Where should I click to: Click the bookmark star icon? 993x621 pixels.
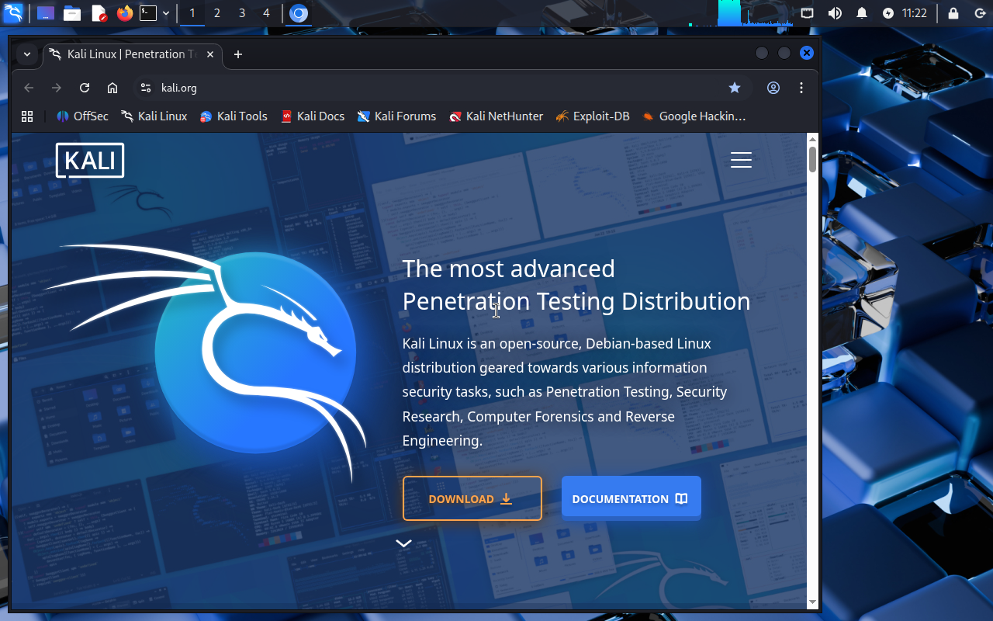pyautogui.click(x=735, y=88)
